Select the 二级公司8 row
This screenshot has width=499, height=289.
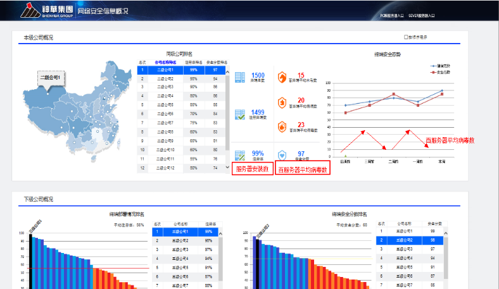[181, 132]
